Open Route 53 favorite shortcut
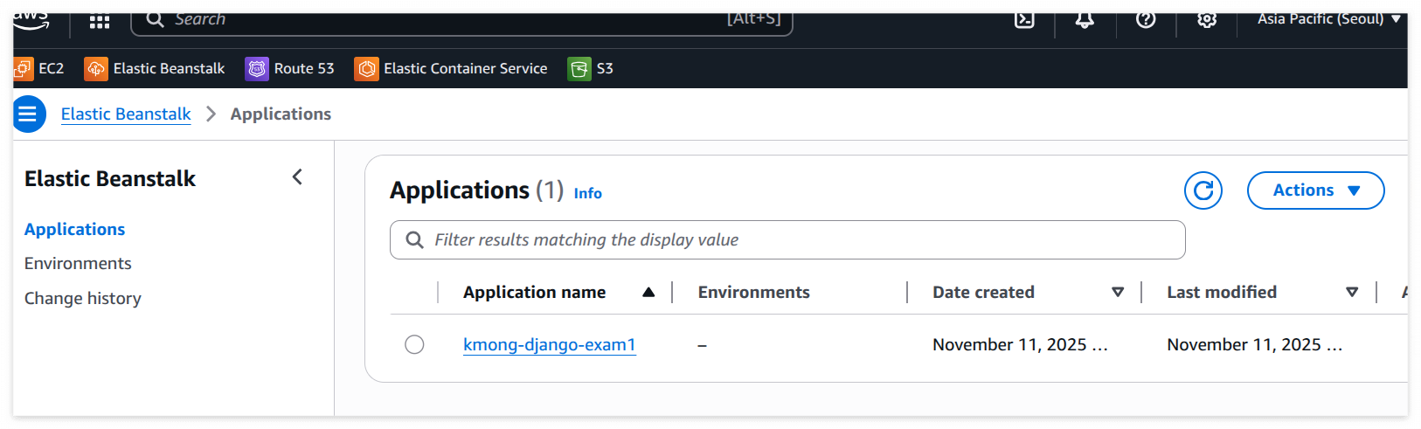The height and width of the screenshot is (429, 1421). 290,68
